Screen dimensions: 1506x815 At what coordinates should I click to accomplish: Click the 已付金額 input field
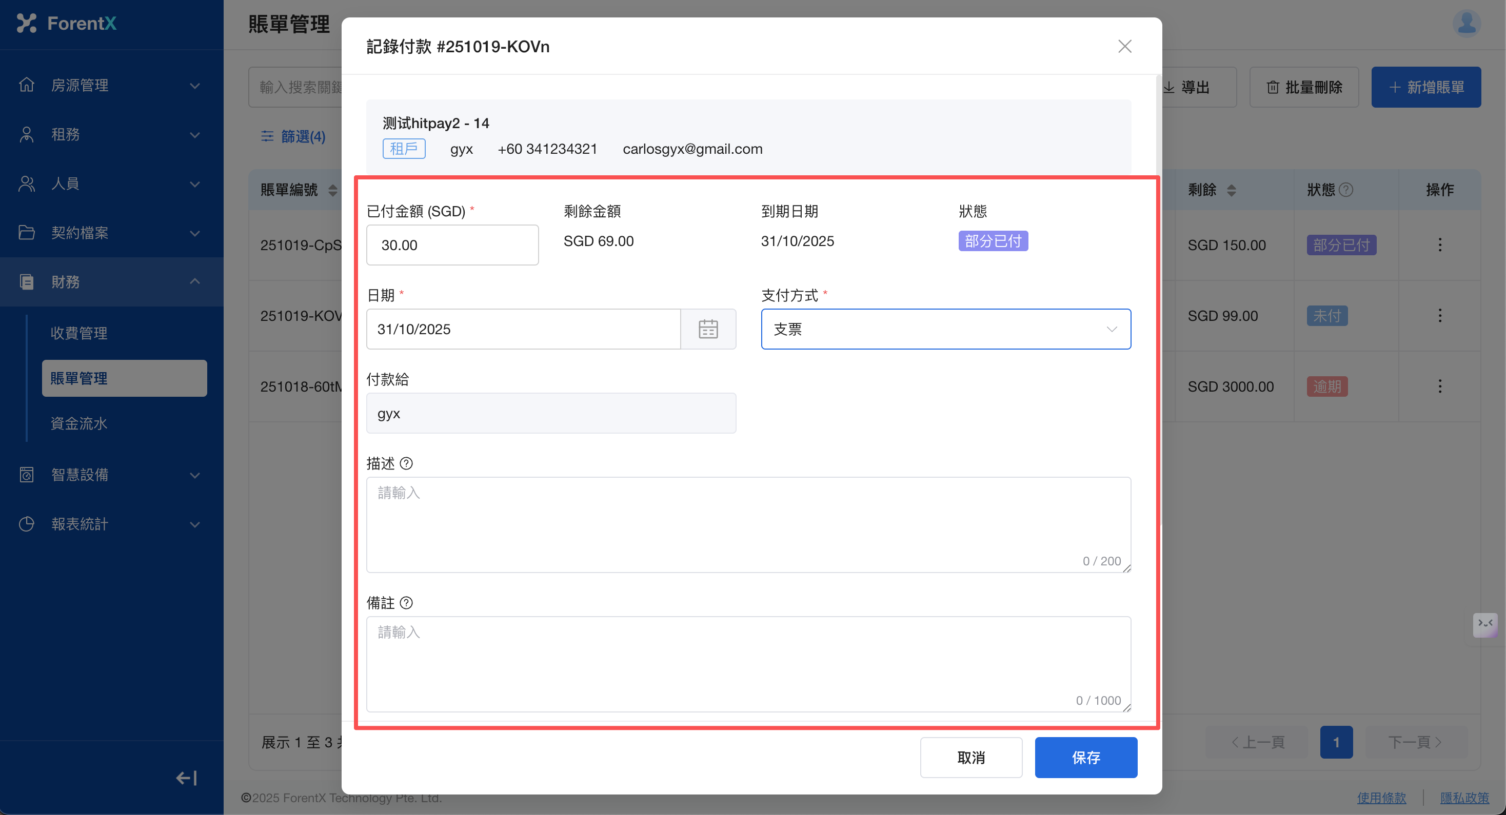point(452,245)
